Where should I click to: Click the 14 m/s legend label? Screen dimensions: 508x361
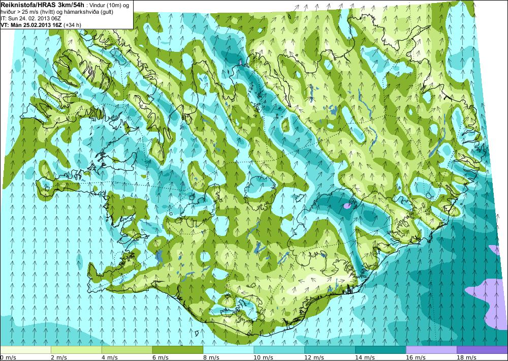(364, 357)
